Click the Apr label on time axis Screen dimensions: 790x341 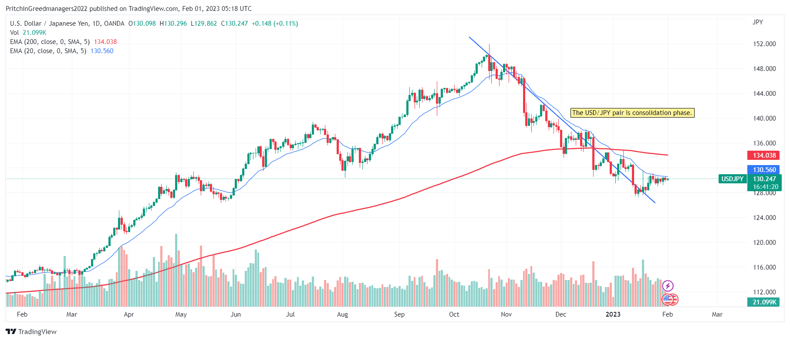(129, 314)
